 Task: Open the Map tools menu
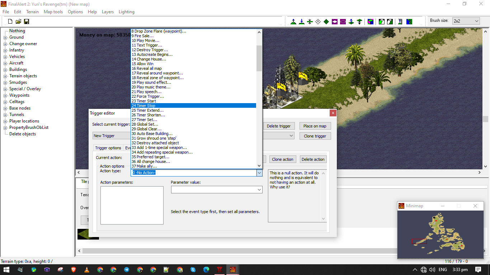point(53,12)
